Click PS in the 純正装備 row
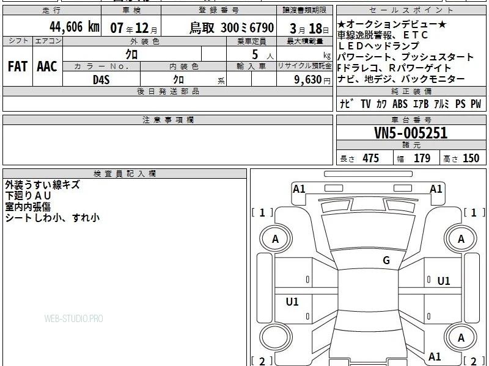 (x=460, y=104)
